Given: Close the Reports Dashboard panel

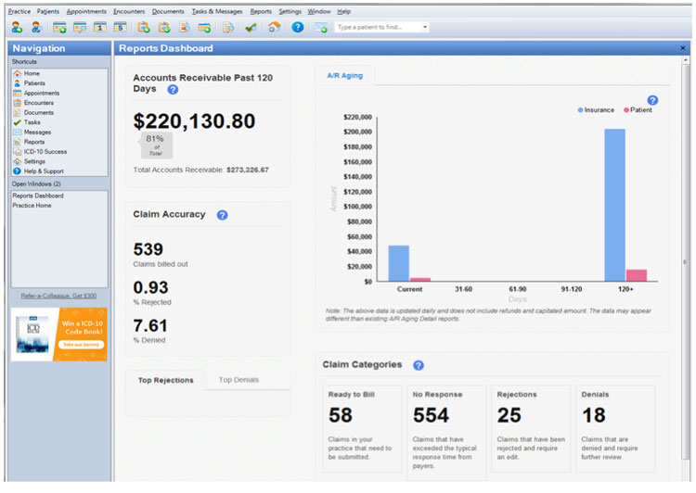Looking at the screenshot, I should click(x=683, y=48).
